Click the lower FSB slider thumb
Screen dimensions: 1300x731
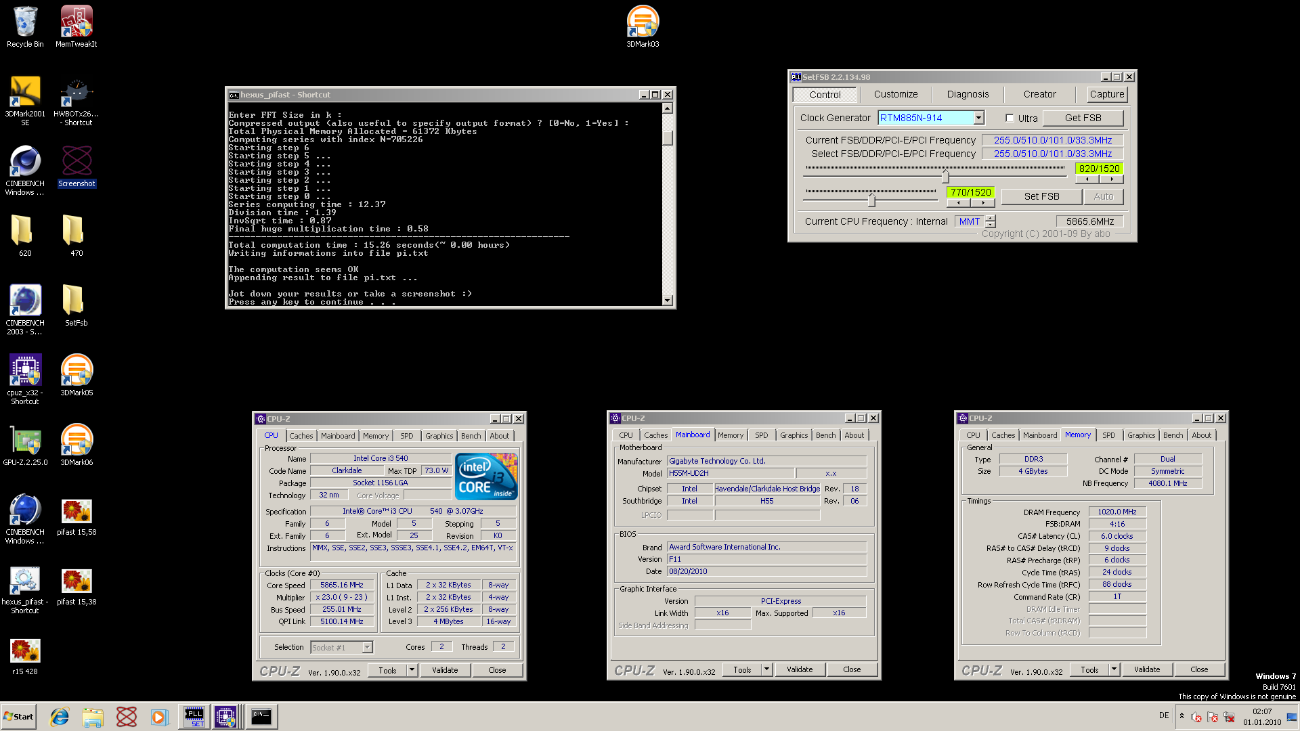pyautogui.click(x=871, y=200)
